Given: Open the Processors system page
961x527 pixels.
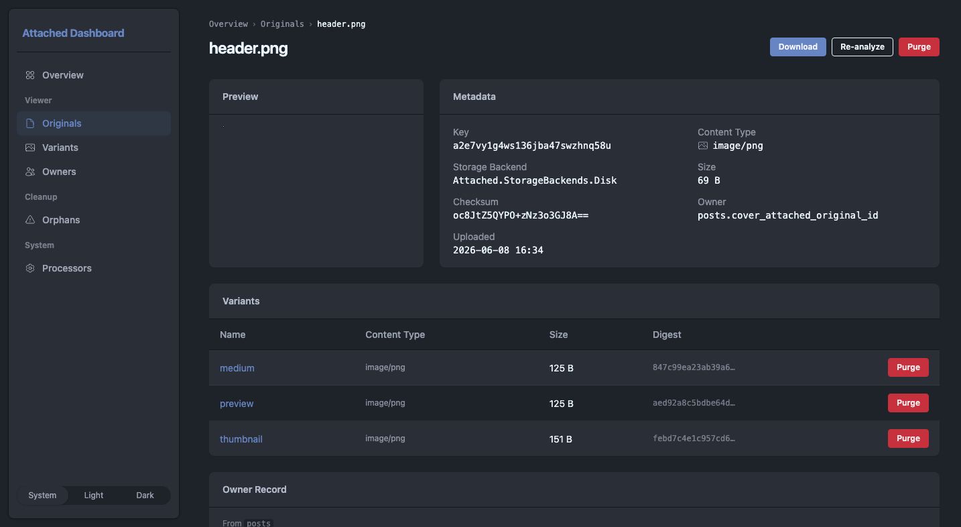Looking at the screenshot, I should coord(94,268).
